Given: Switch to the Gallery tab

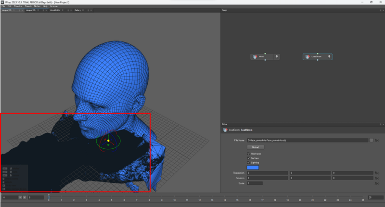Looking at the screenshot, I should click(78, 10).
